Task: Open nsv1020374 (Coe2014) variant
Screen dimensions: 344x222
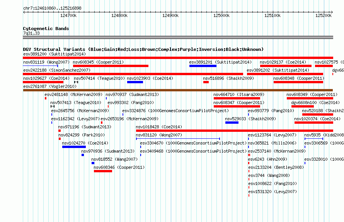Action: pyautogui.click(x=317, y=119)
